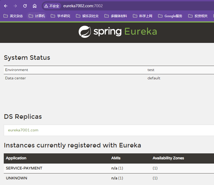This screenshot has height=185, width=214.
Task: Open the 娱乐及社交 bookmark folder
Action: point(87,16)
